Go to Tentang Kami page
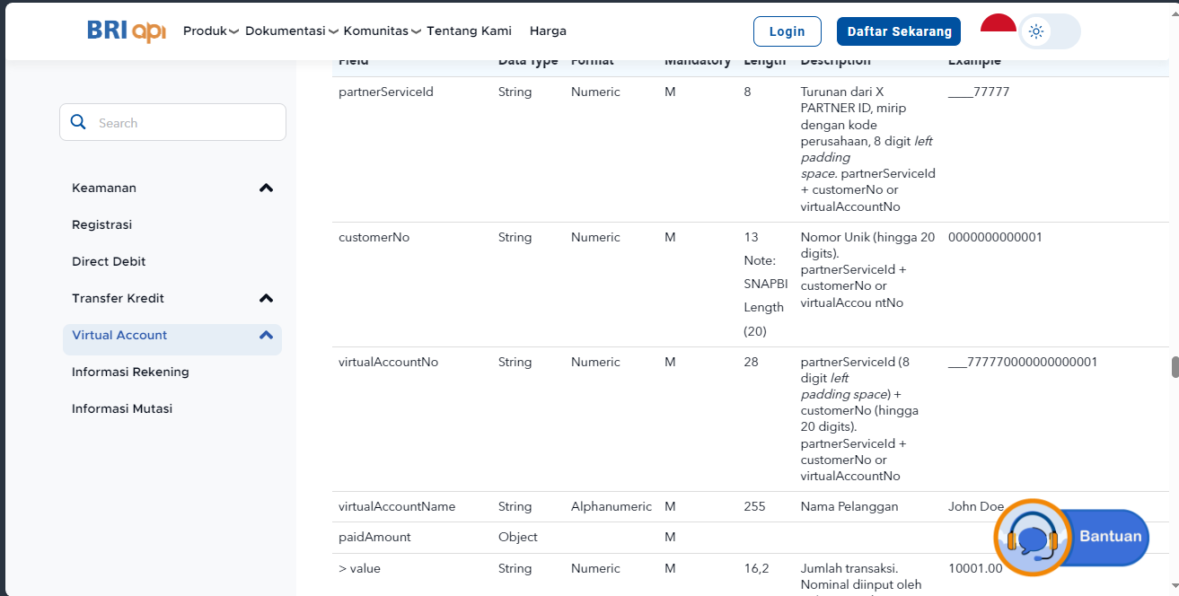The width and height of the screenshot is (1179, 596). pos(469,31)
